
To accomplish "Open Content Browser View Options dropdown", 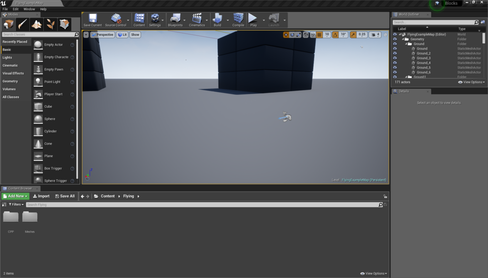I will 374,273.
